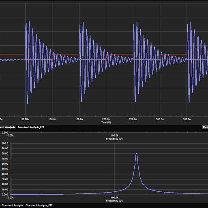This screenshot has height=208, width=208.
Task: Click the Frequency (V) title above the FFT plot
Action: pos(114,139)
